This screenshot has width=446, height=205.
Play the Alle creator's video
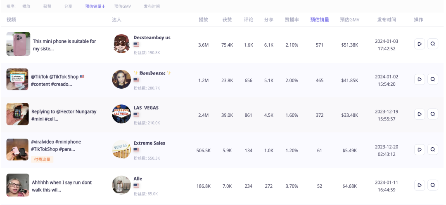coord(419,185)
